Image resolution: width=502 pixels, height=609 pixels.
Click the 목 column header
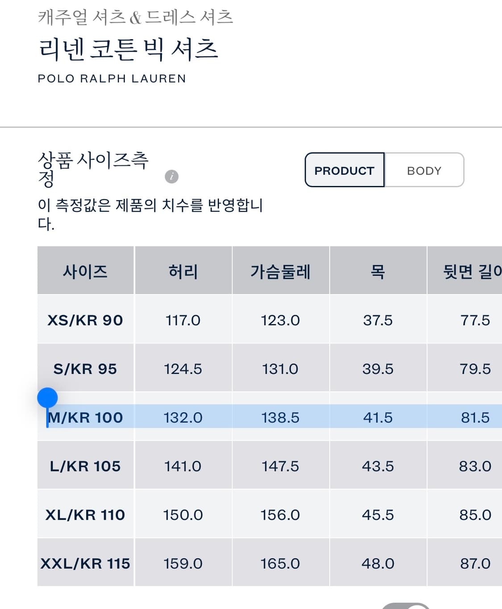[378, 271]
